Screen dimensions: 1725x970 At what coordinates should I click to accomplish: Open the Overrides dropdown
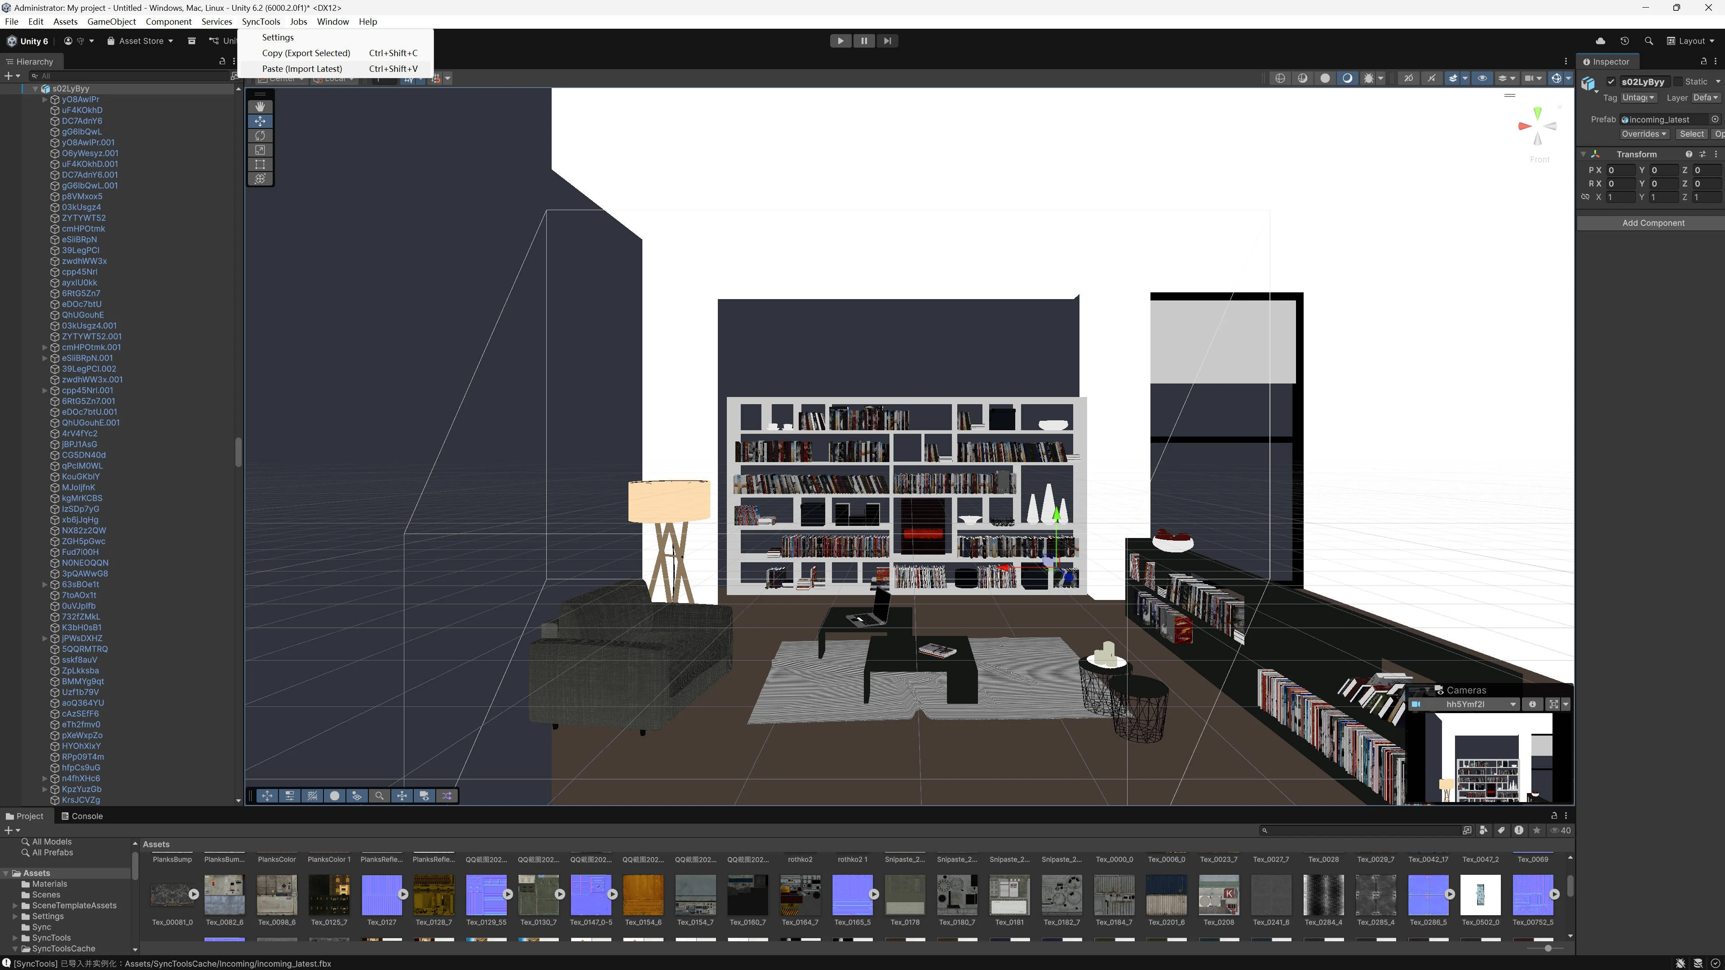[1644, 134]
